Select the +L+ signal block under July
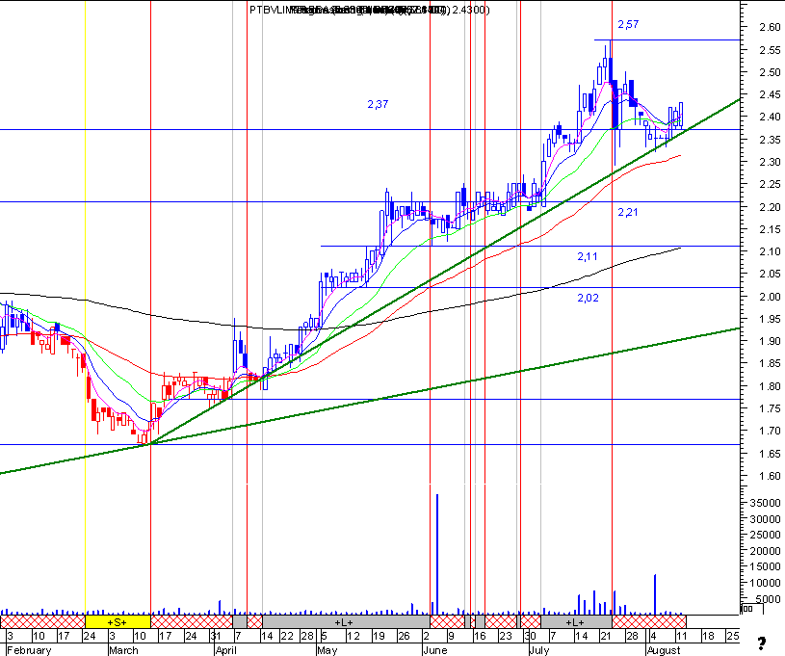Screen dimensions: 785x656 coord(576,622)
